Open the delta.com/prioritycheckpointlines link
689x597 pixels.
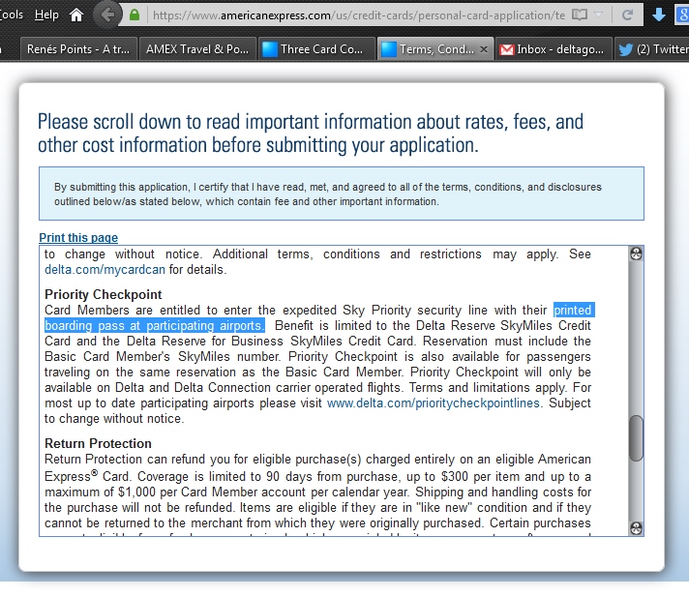(x=433, y=403)
